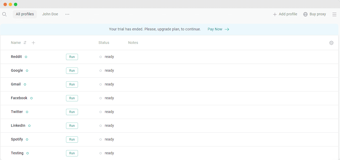Click the three-dot more folders icon
This screenshot has height=160, width=340.
(x=67, y=14)
